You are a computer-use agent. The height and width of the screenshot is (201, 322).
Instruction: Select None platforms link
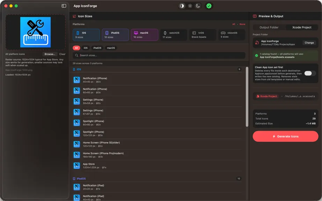click(x=242, y=24)
